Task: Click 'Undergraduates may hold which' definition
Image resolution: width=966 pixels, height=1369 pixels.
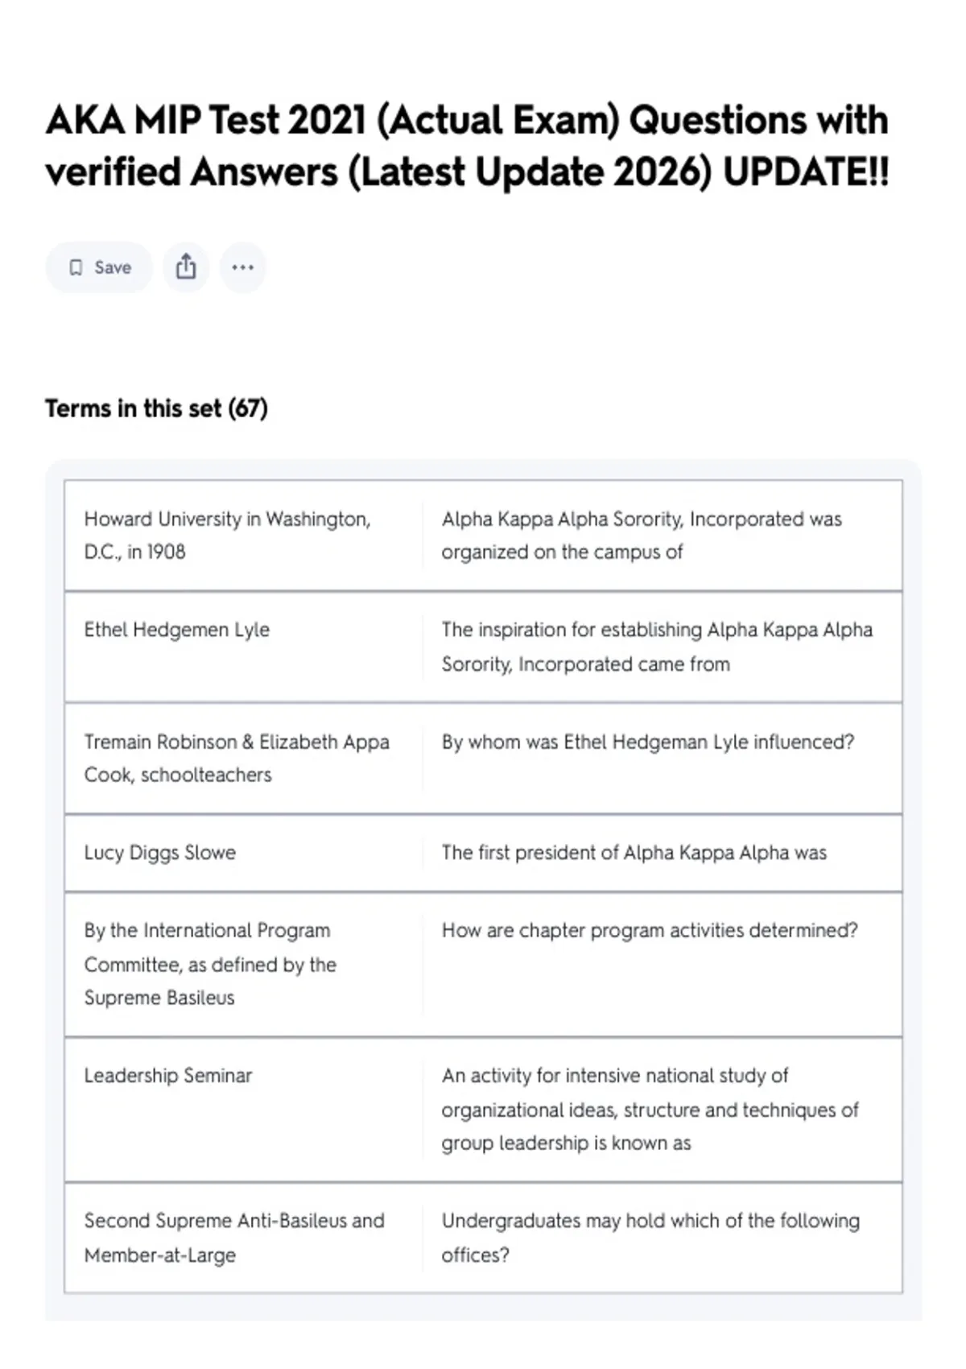Action: point(650,1238)
